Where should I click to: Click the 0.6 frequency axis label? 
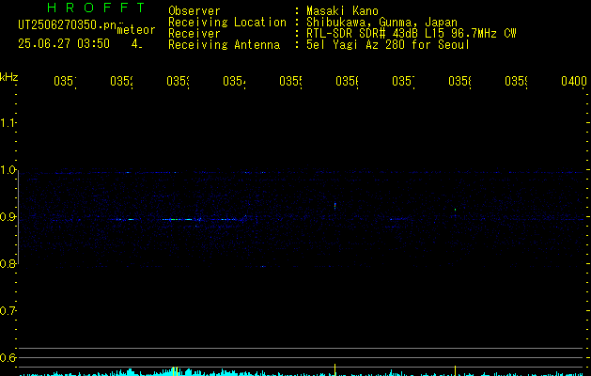[x=8, y=357]
